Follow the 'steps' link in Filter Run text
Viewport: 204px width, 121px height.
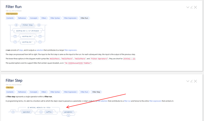point(21,50)
